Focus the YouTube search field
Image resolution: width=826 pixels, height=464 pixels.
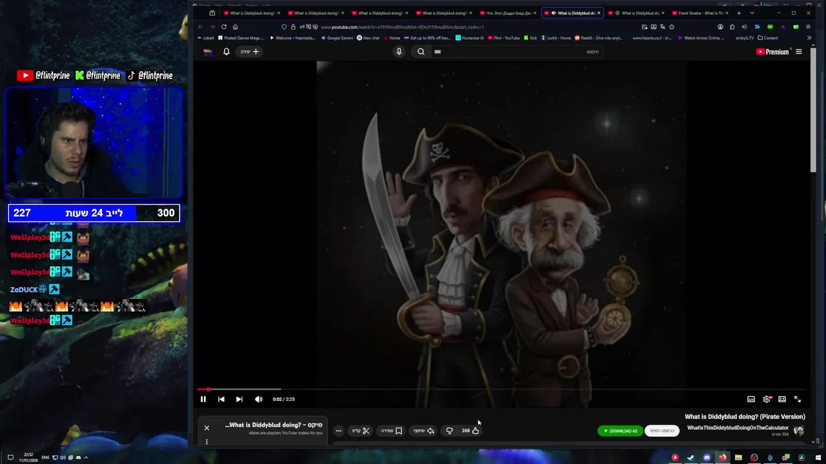517,52
